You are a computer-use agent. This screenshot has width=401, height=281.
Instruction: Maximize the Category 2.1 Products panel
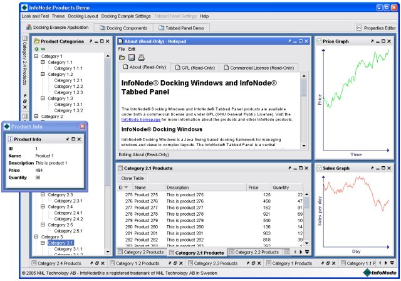pos(301,168)
